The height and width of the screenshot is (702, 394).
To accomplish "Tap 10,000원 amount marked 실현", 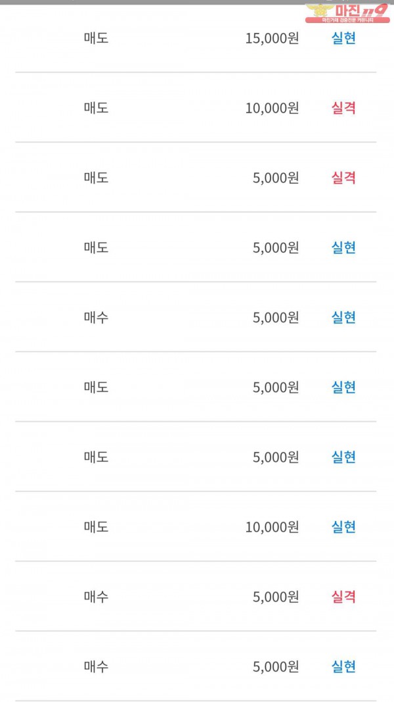I will 272,527.
